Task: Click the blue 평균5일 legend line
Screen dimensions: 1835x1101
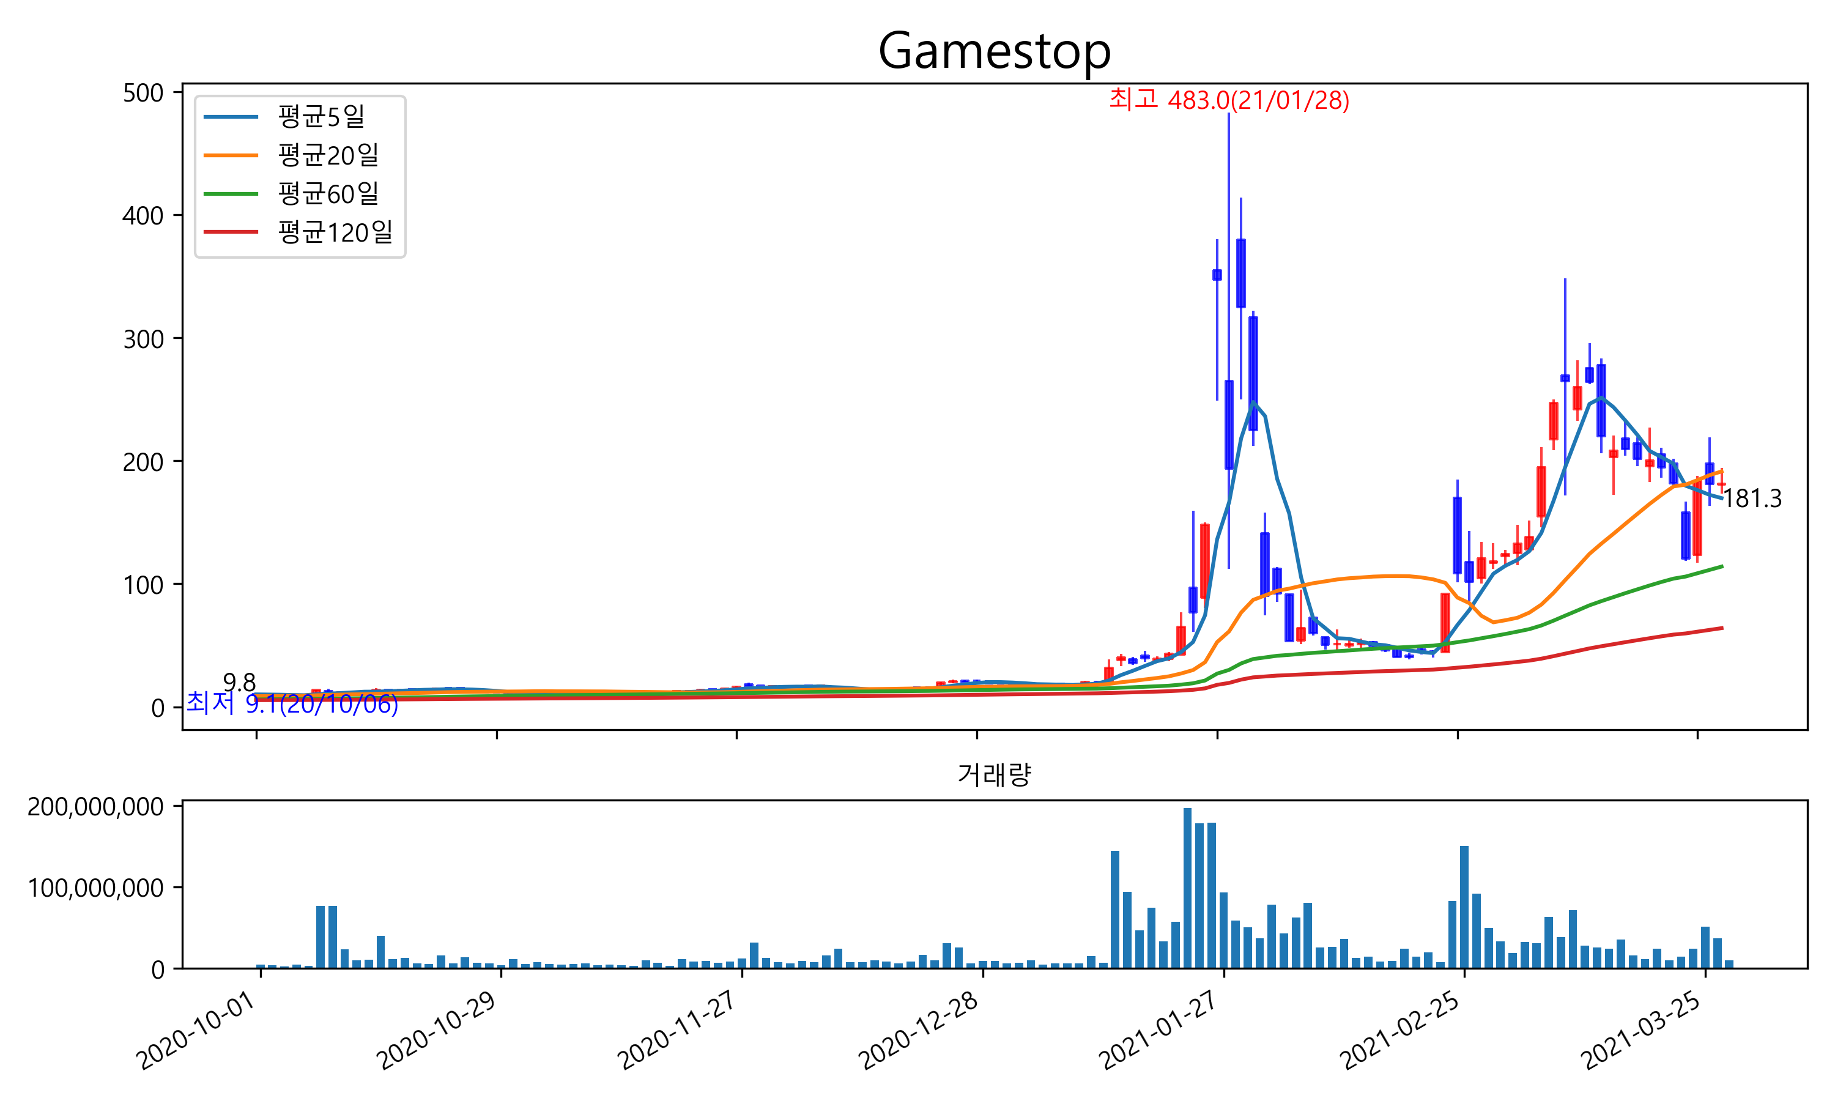Action: [231, 116]
